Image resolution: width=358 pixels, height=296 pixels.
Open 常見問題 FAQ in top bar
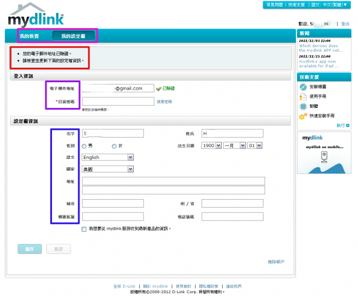coord(275,5)
